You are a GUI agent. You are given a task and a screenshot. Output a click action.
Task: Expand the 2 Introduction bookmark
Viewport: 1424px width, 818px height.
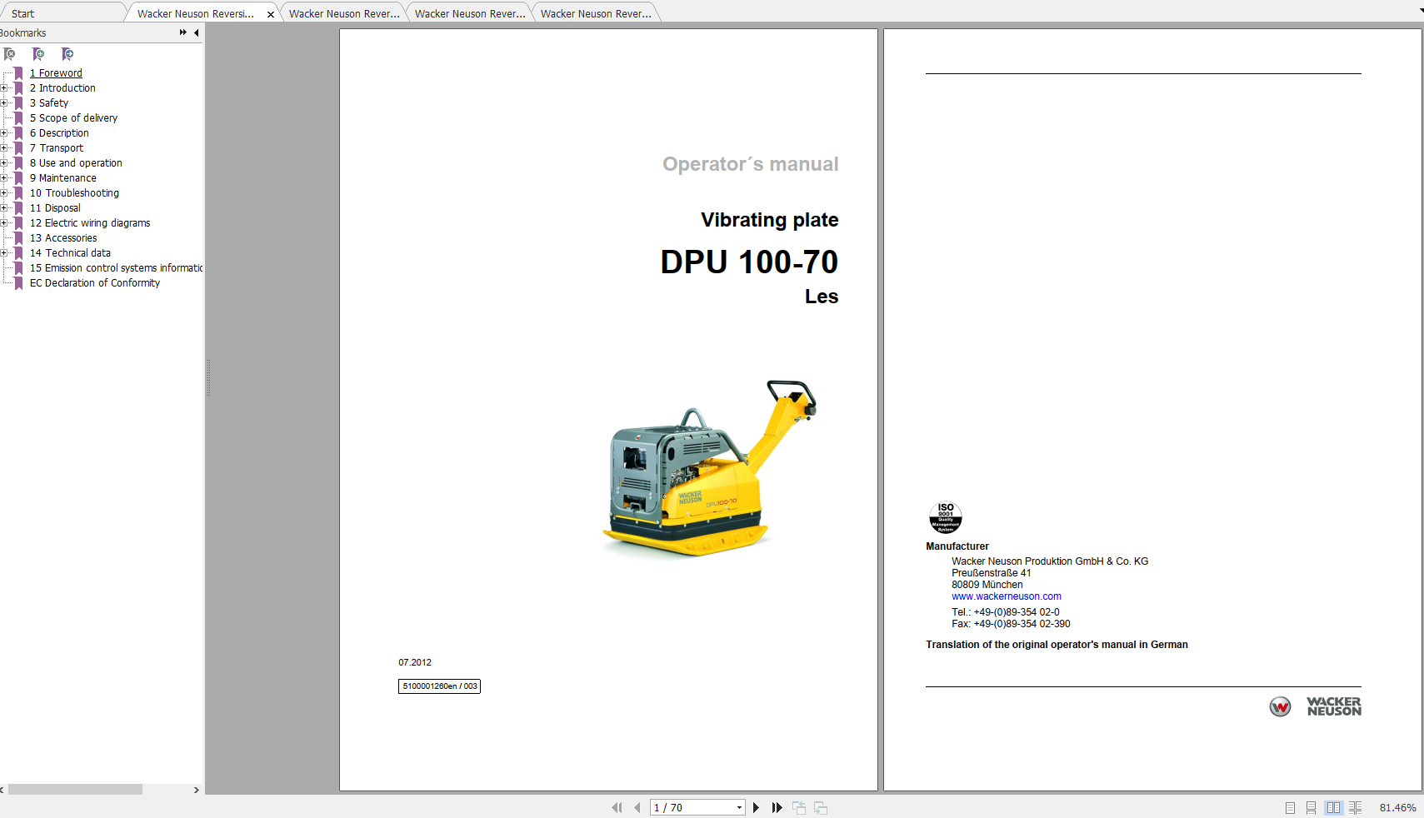(x=4, y=88)
